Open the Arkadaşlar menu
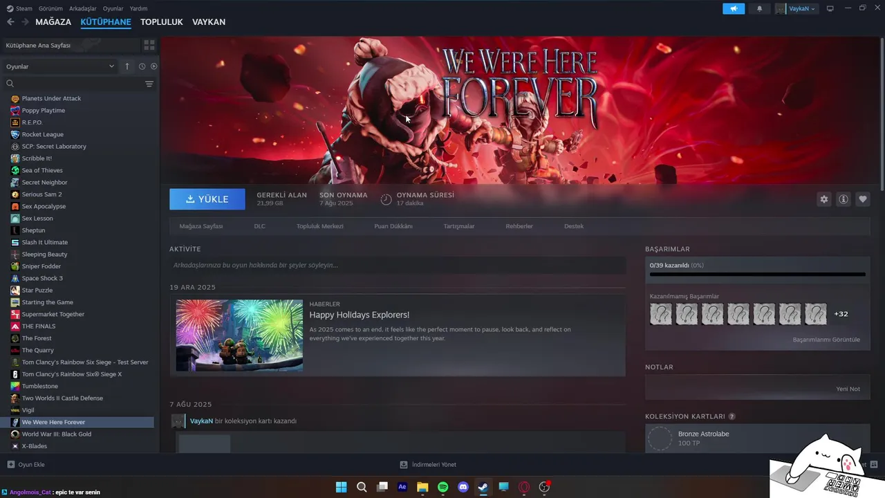The width and height of the screenshot is (885, 498). pyautogui.click(x=83, y=8)
